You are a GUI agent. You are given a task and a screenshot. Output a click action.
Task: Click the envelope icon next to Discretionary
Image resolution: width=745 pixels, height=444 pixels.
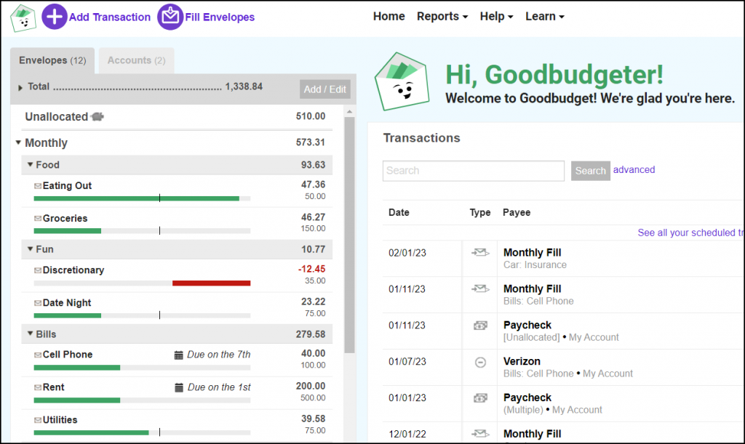coord(38,270)
